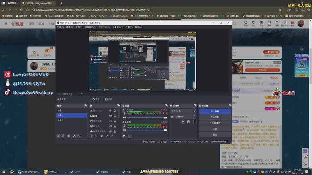
Task: Toggle lock for 图像 source
Action: tap(114, 116)
